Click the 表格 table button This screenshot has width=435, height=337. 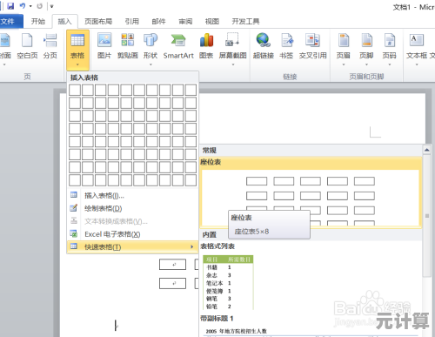tap(77, 50)
